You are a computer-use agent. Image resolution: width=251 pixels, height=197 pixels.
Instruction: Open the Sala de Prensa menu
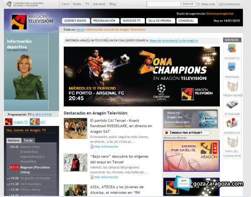tap(161, 20)
